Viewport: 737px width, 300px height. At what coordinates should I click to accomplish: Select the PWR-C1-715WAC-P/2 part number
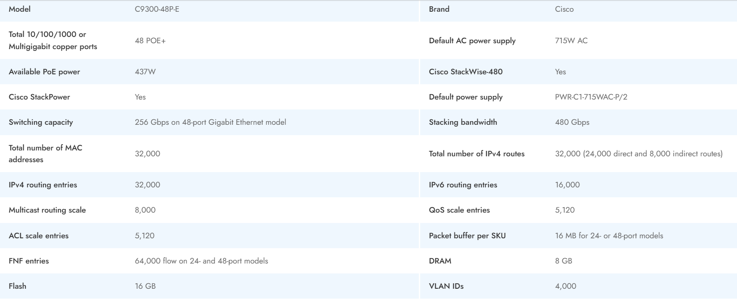pyautogui.click(x=591, y=97)
